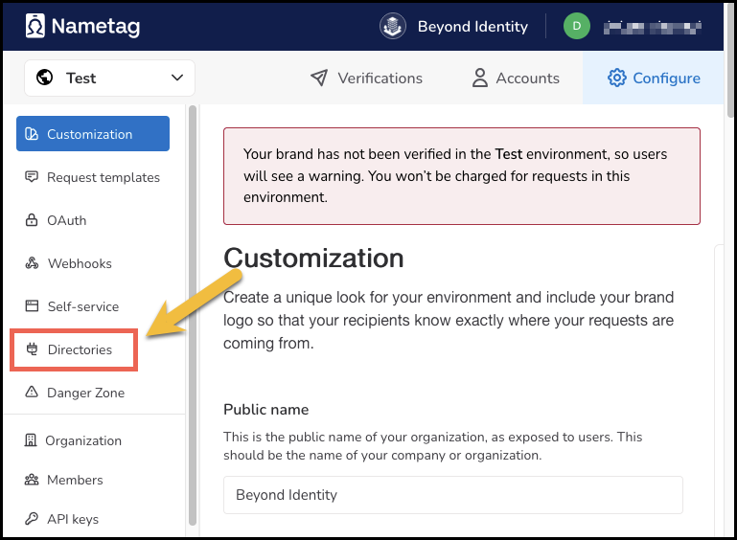This screenshot has width=737, height=540.
Task: Click the Beyond Identity organization badge icon
Action: [393, 26]
